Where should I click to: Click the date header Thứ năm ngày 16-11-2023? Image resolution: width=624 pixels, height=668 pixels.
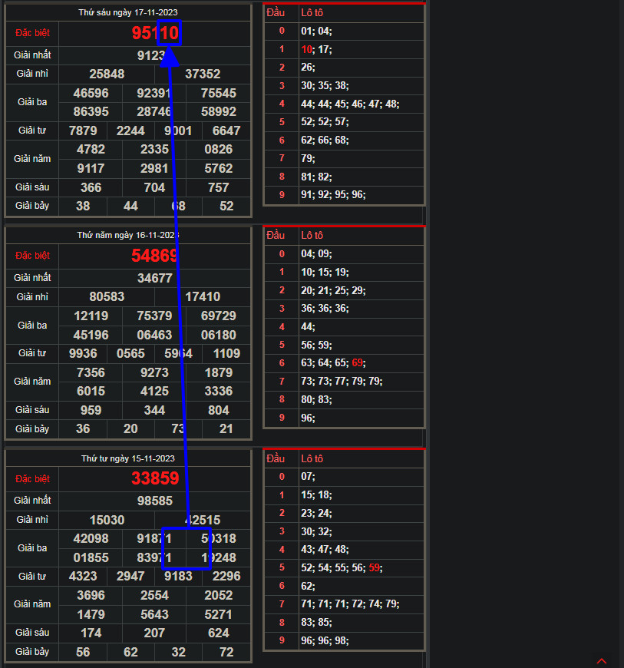pyautogui.click(x=127, y=235)
